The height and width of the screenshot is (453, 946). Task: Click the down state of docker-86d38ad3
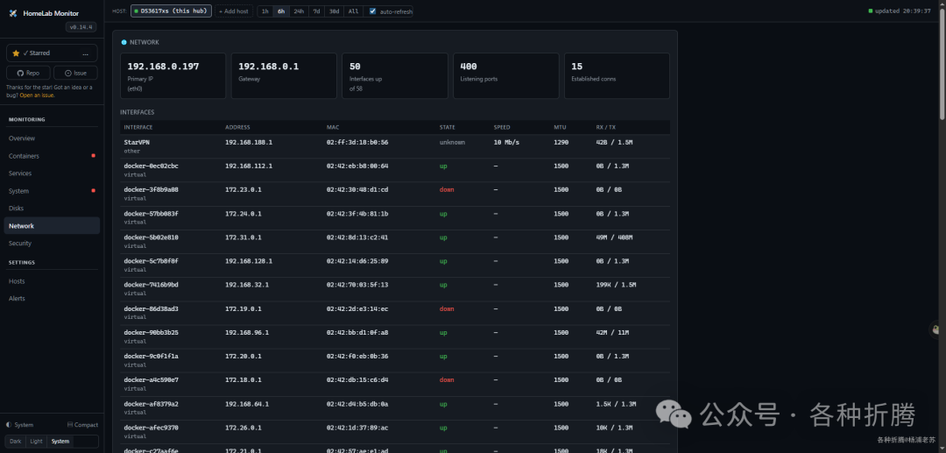447,308
